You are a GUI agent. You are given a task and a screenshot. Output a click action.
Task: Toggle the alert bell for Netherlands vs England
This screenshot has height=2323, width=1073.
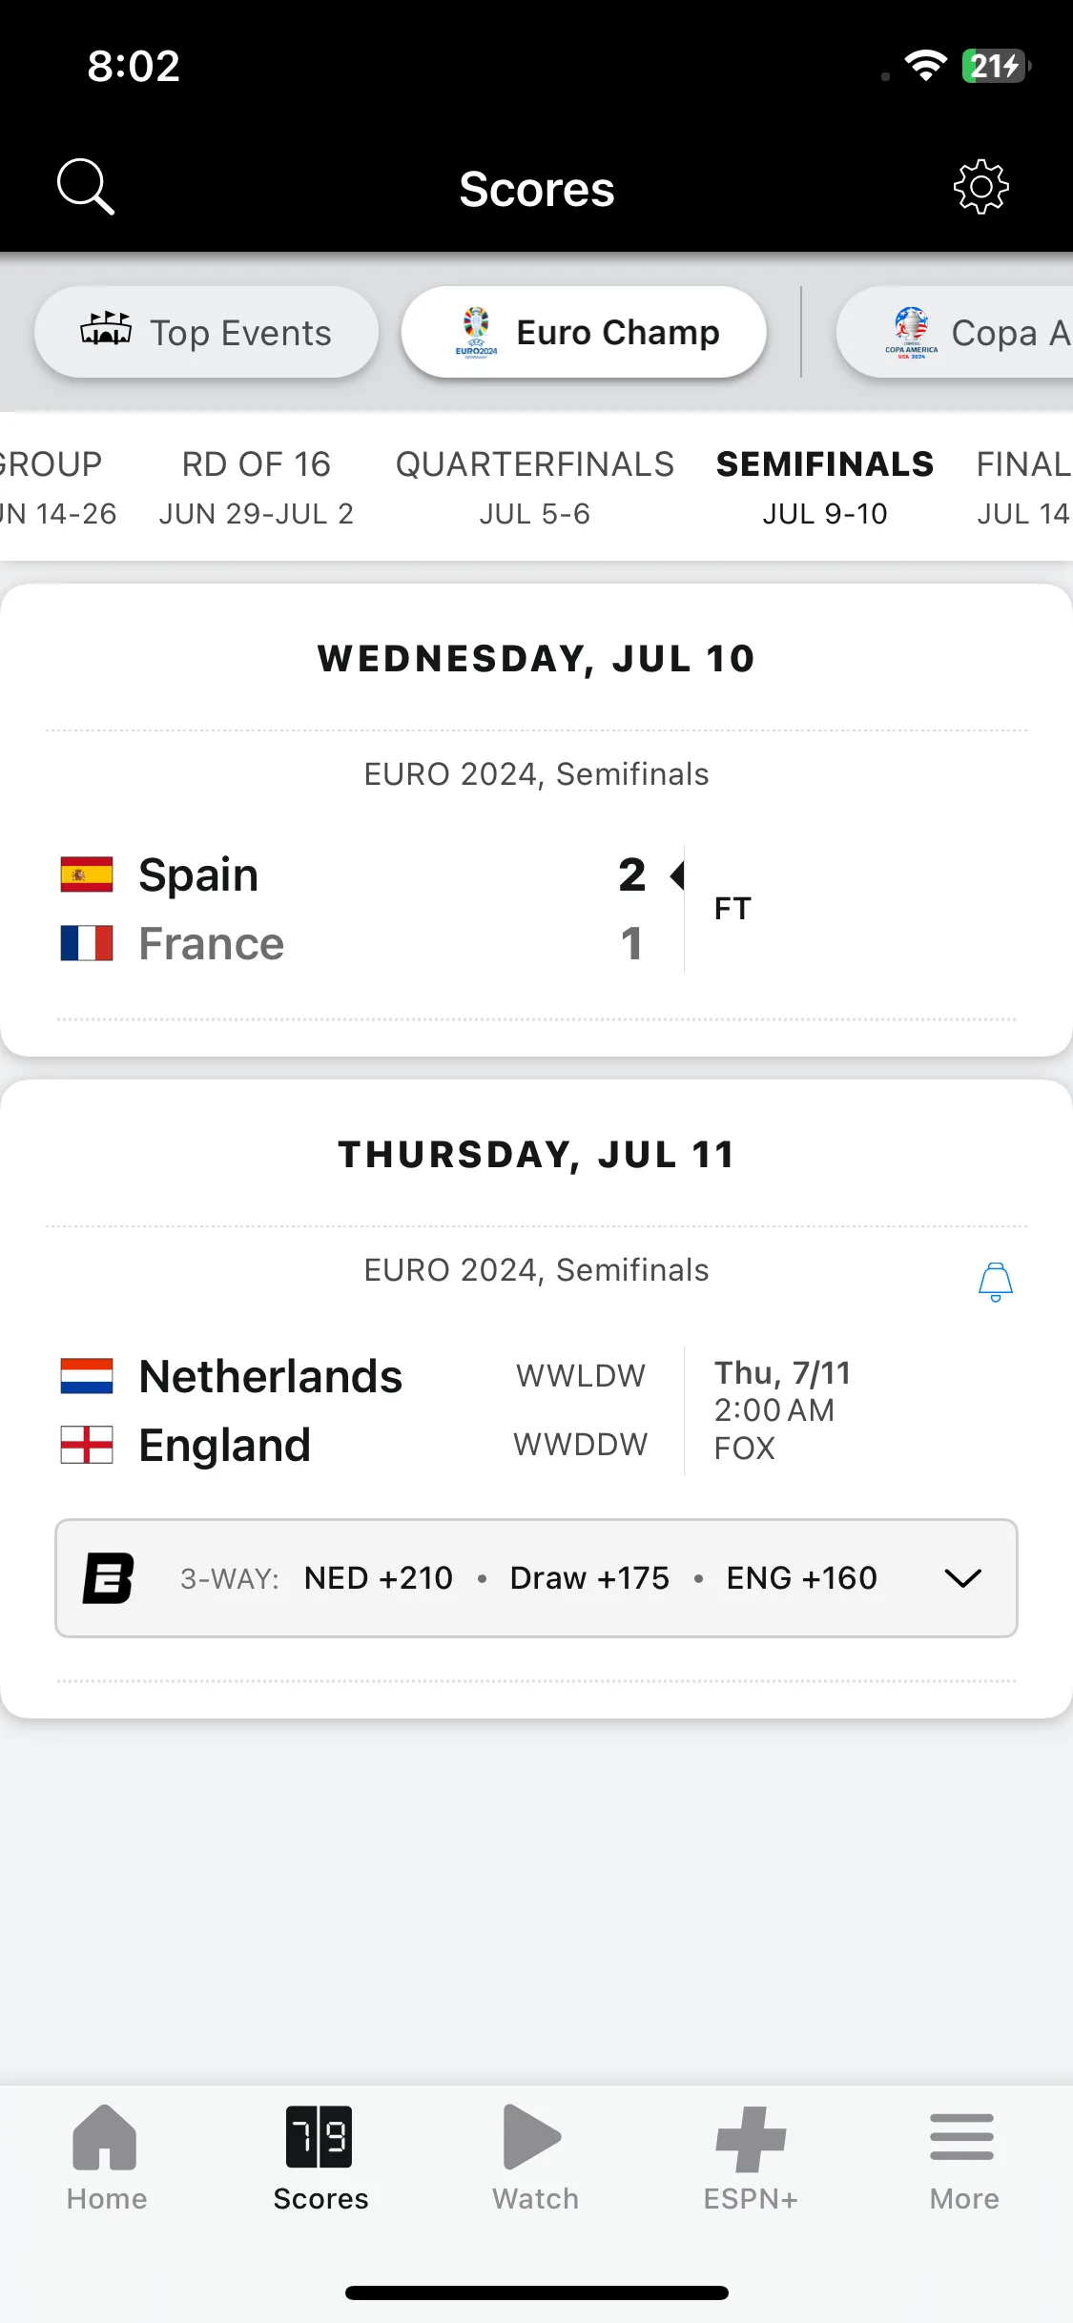[995, 1282]
